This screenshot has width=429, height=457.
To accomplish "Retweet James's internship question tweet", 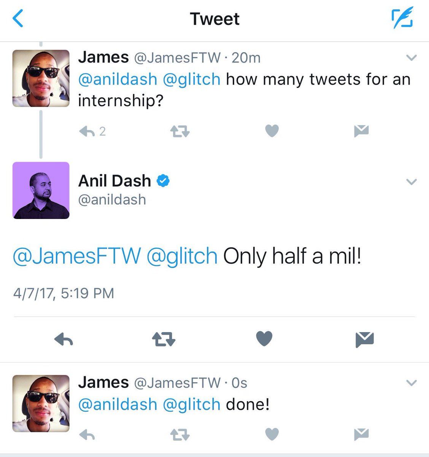I will pyautogui.click(x=180, y=131).
